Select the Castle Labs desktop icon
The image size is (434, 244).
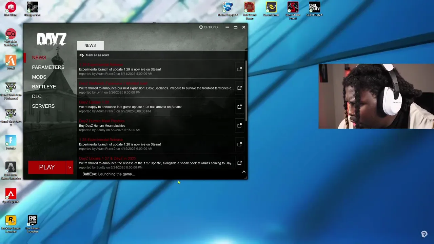coord(11,37)
